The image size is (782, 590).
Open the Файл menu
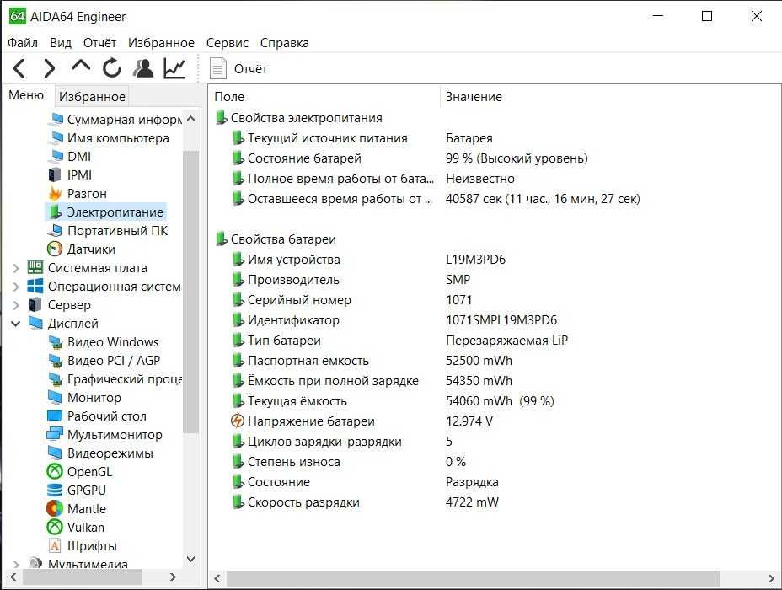23,43
